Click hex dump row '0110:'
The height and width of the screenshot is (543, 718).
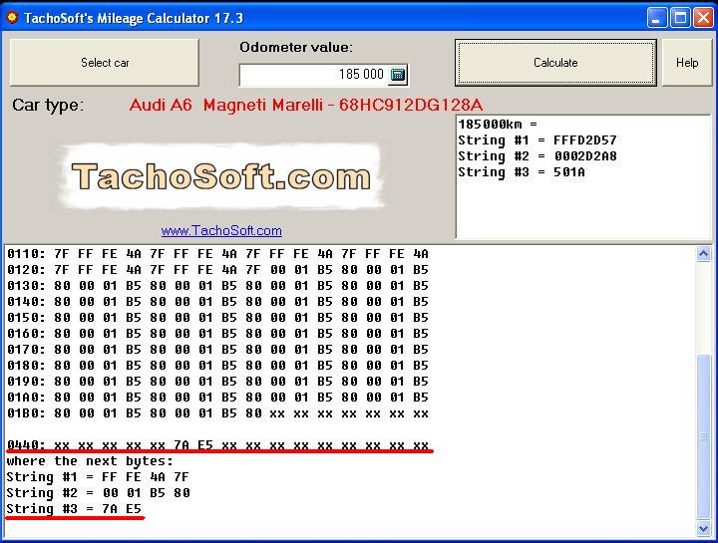[218, 253]
